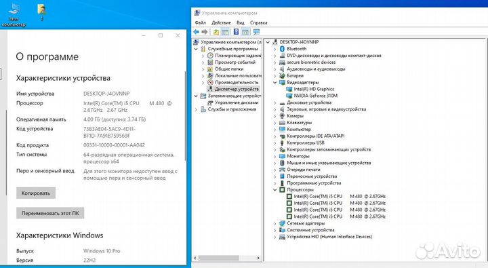Maximize the О программе settings window

tap(161, 35)
